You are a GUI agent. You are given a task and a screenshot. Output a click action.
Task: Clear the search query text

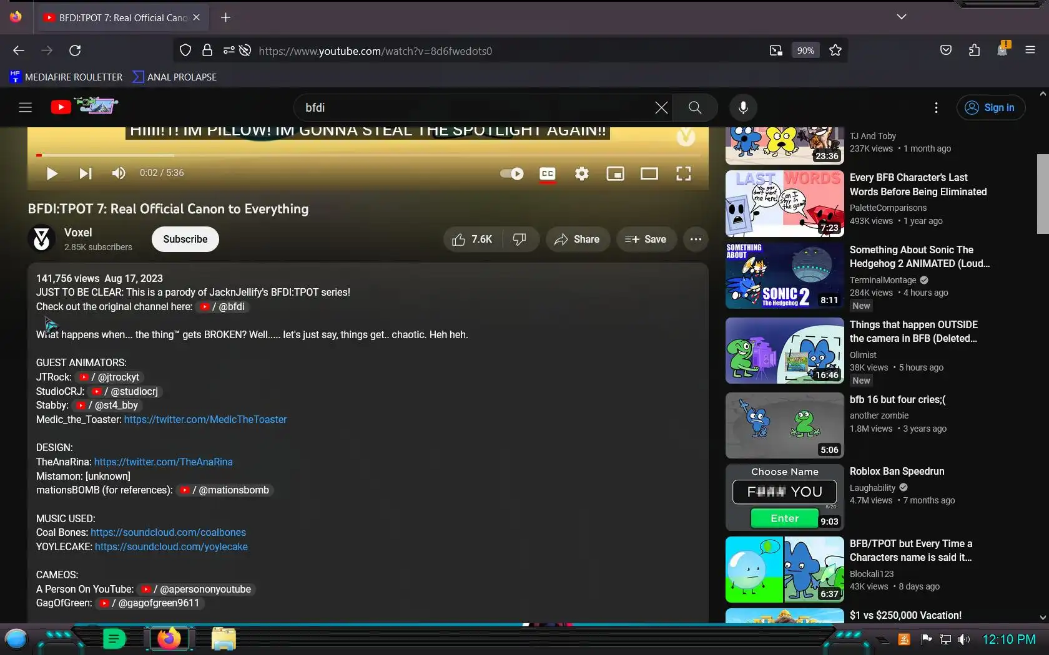pyautogui.click(x=661, y=107)
